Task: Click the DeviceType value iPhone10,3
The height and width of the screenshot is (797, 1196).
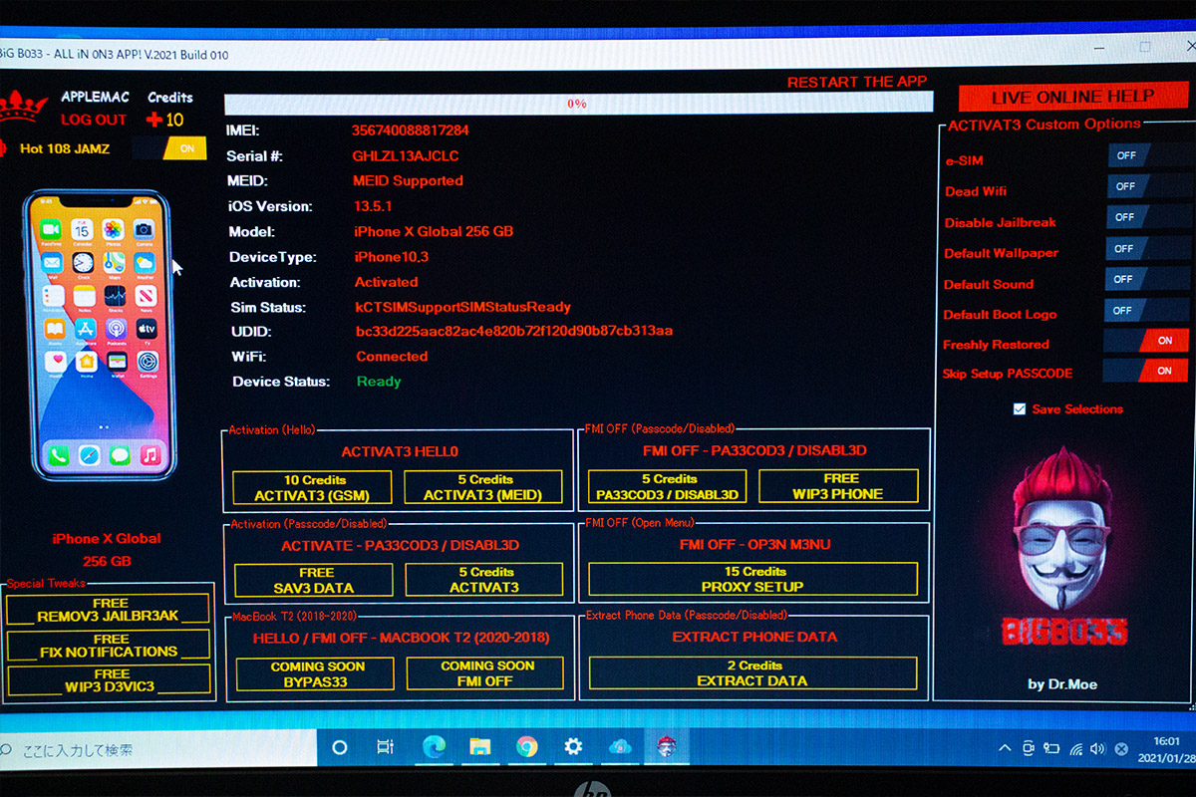Action: tap(392, 257)
